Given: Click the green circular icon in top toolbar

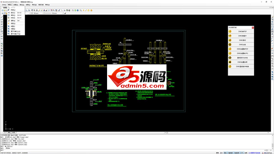Looking at the screenshot, I should (75, 10).
